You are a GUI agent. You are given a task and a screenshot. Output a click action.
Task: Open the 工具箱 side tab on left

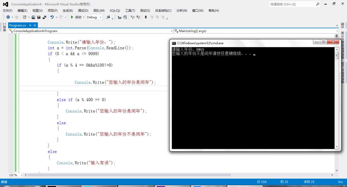4,27
